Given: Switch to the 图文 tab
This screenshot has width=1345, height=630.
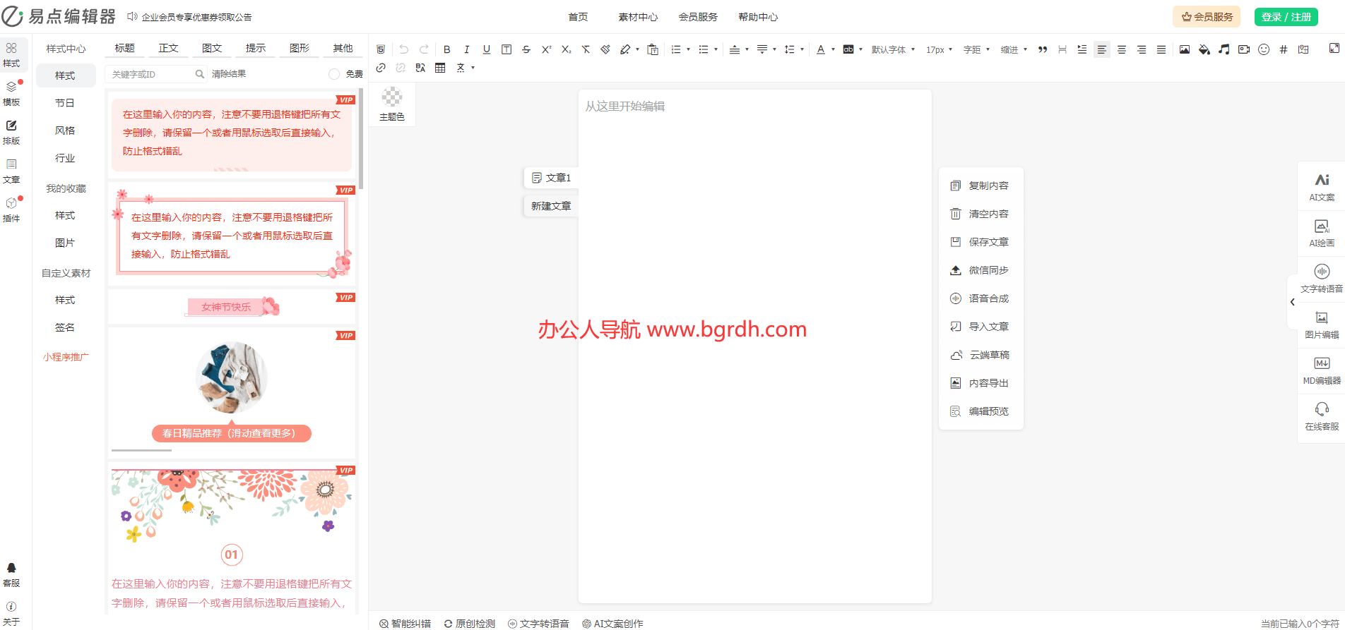Looking at the screenshot, I should coord(212,48).
